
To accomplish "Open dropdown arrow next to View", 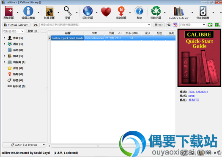I will (x=77, y=12).
